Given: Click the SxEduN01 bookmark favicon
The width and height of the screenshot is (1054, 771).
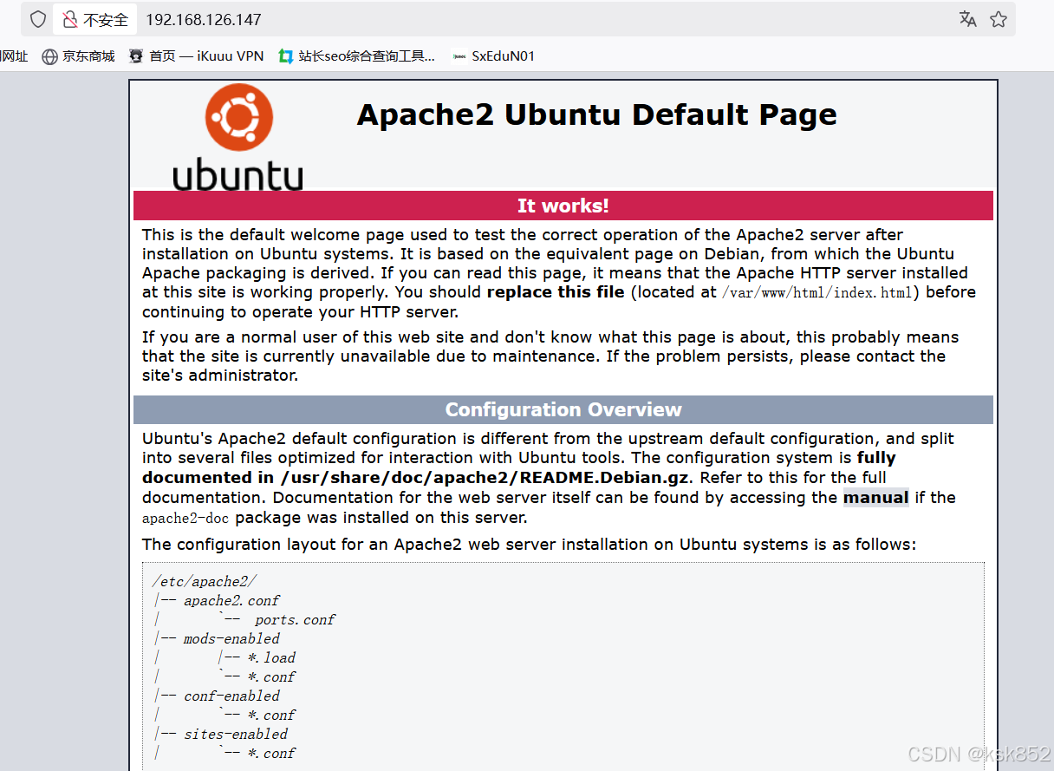Looking at the screenshot, I should (x=459, y=56).
